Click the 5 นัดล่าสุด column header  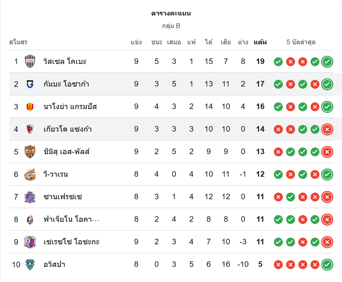(x=301, y=42)
